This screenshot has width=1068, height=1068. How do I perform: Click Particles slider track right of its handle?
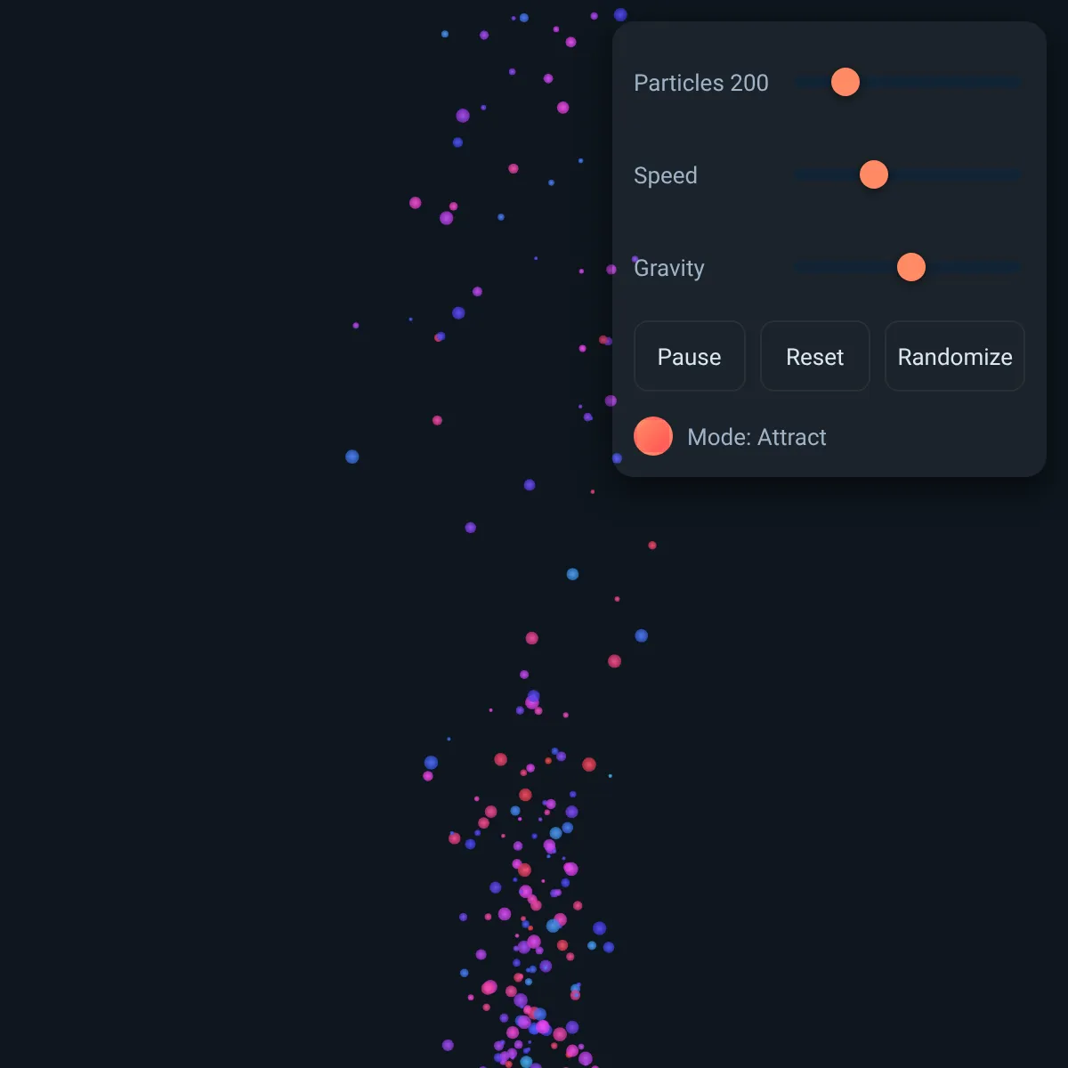click(x=942, y=83)
